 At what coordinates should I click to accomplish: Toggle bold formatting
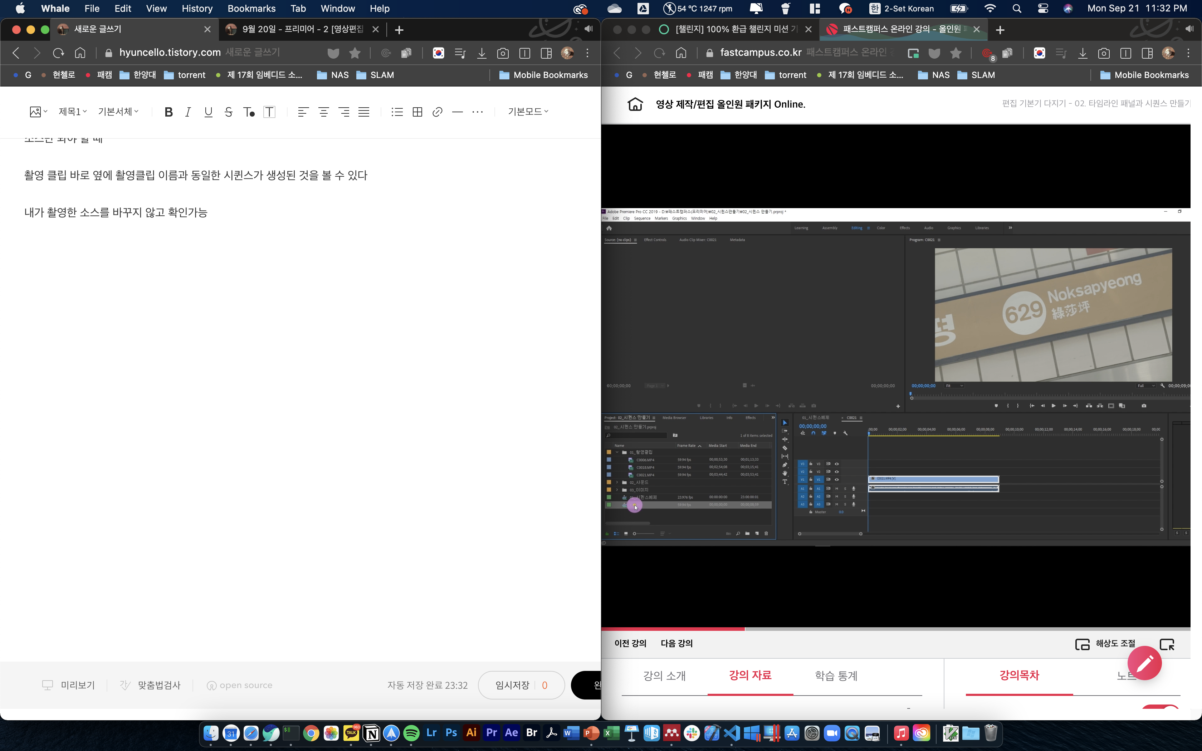pyautogui.click(x=168, y=112)
